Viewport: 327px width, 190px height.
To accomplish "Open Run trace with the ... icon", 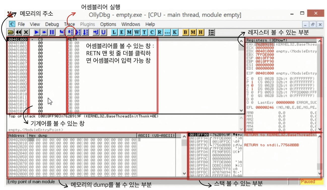I will (167, 32).
